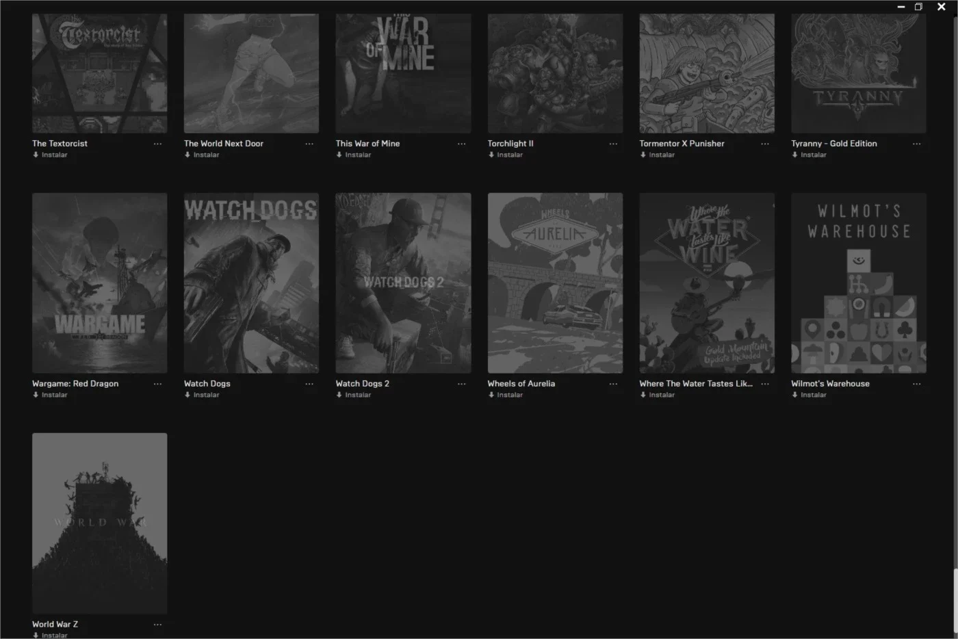
Task: Click Instalar under Wargame: Red Dragon
Action: pos(50,395)
